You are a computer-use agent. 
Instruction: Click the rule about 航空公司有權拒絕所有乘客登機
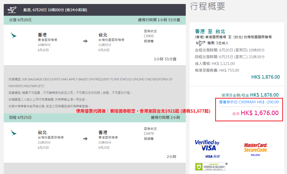tap(49, 106)
